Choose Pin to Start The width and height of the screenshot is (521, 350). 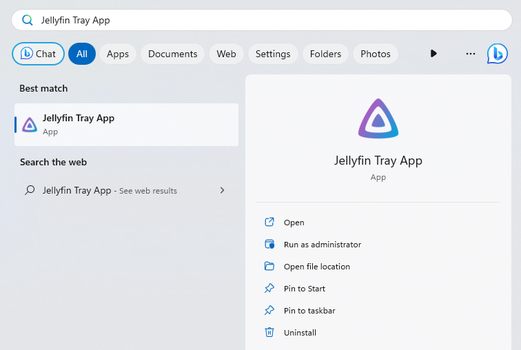(x=378, y=289)
